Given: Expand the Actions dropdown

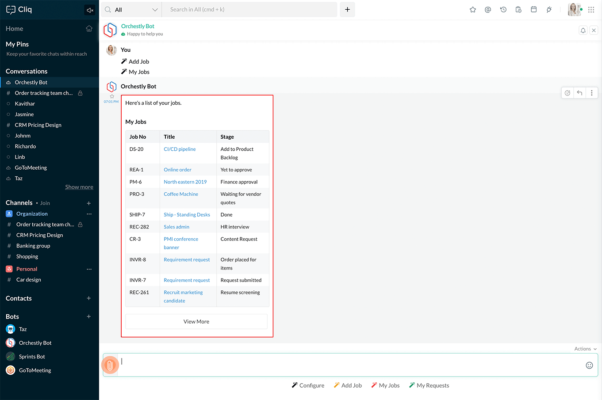Looking at the screenshot, I should click(x=586, y=349).
